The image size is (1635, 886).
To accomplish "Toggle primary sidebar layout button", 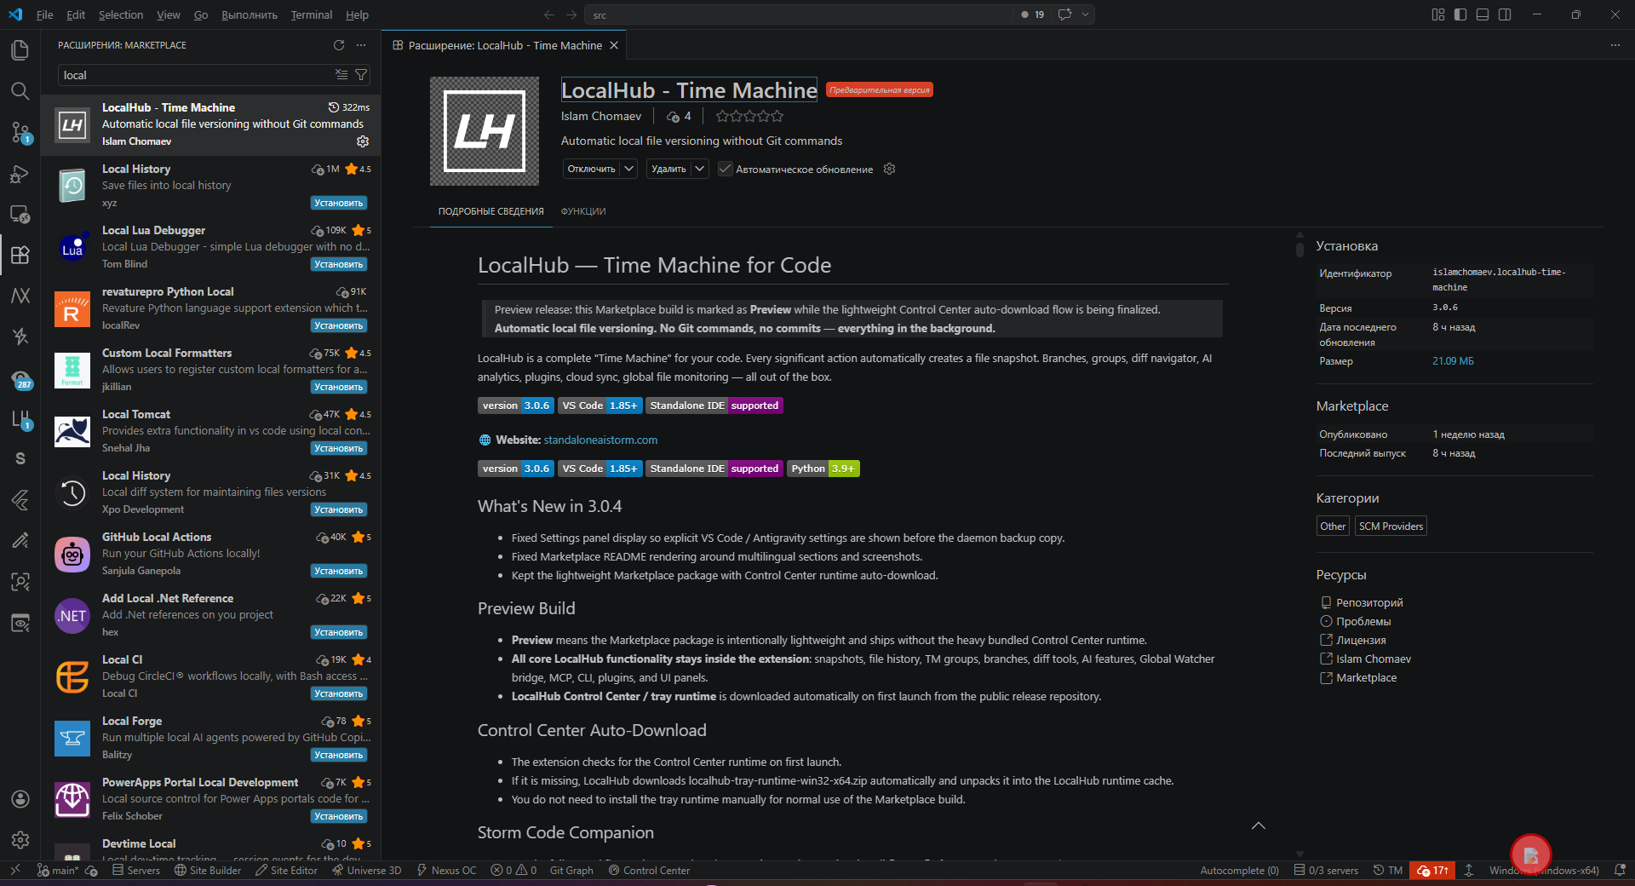I will [x=1460, y=14].
